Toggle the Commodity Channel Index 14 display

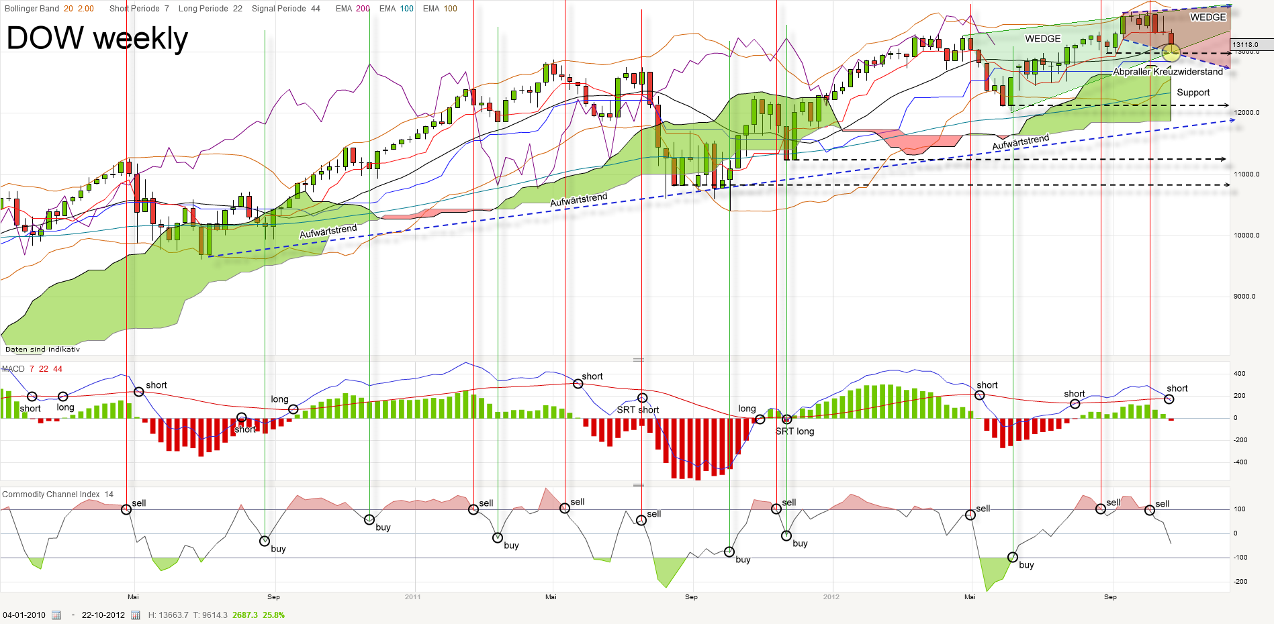pos(58,495)
